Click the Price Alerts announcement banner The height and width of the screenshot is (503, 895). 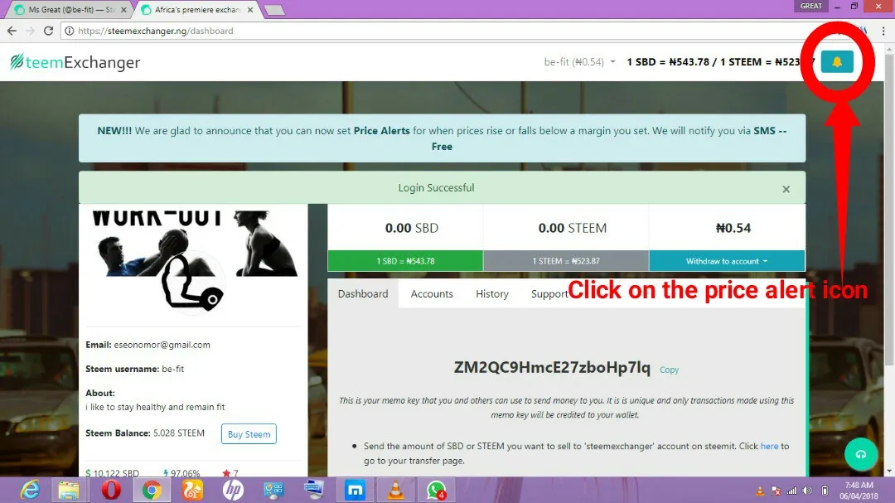442,138
